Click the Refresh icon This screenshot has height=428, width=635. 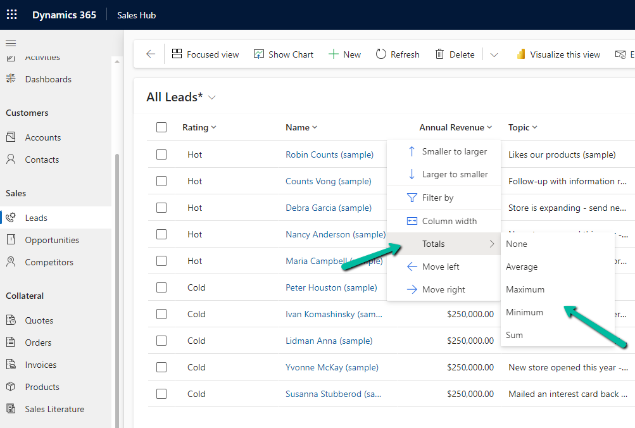[x=381, y=54]
